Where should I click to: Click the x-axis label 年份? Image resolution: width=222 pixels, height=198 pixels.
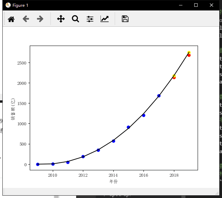pyautogui.click(x=113, y=182)
